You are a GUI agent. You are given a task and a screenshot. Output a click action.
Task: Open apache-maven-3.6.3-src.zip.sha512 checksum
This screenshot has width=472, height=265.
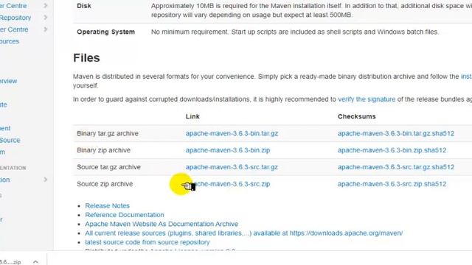tap(392, 184)
